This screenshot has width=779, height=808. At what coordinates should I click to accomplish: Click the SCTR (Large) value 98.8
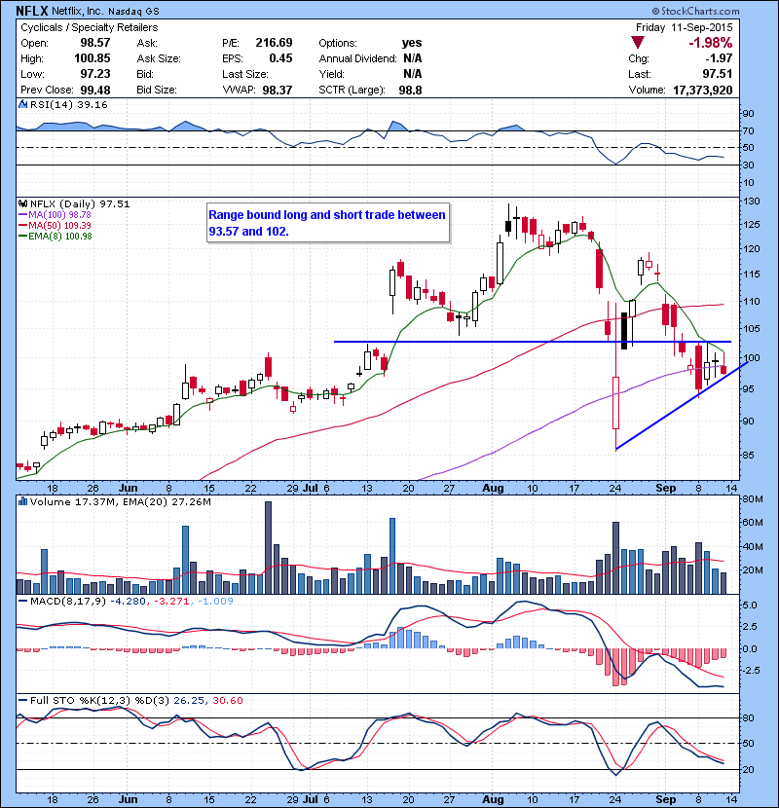[410, 91]
